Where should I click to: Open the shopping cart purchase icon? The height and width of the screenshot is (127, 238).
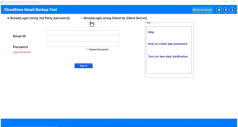click(x=219, y=10)
